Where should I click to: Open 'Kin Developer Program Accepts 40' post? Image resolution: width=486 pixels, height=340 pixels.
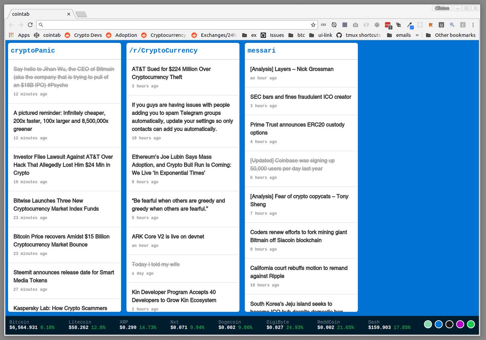coord(174,296)
